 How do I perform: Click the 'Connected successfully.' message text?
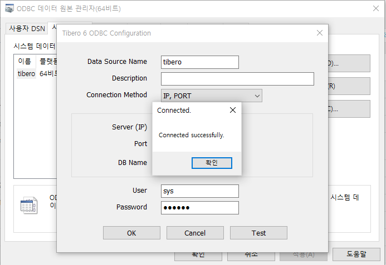pyautogui.click(x=191, y=135)
